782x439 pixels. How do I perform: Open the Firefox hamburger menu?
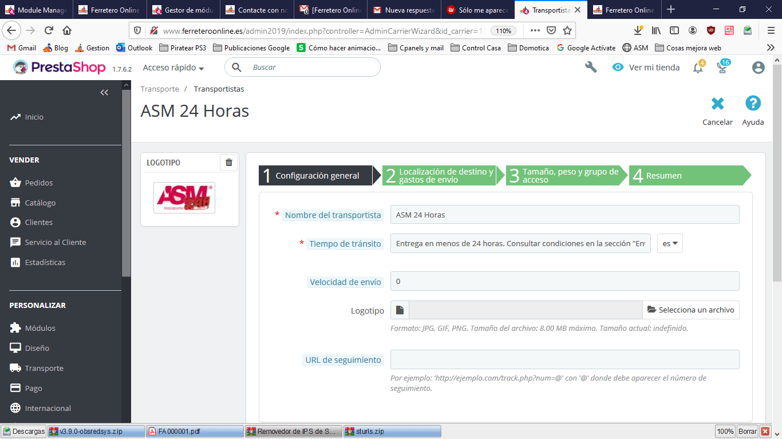(771, 30)
